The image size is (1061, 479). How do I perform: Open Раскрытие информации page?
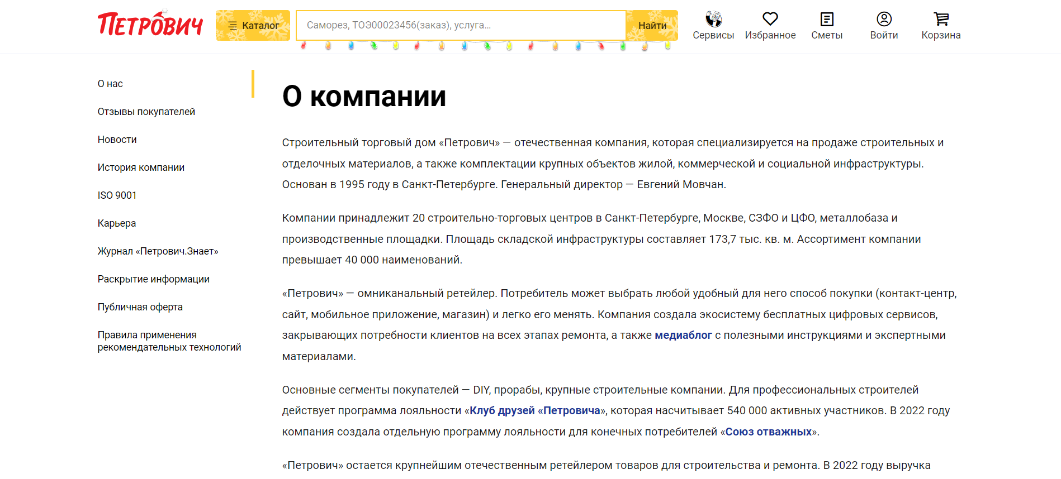(154, 279)
